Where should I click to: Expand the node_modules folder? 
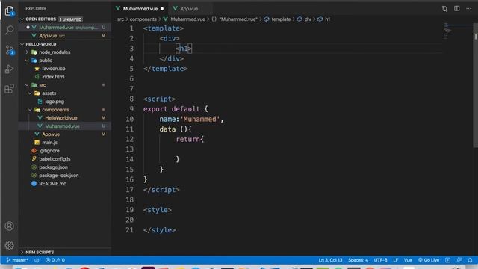pos(27,52)
